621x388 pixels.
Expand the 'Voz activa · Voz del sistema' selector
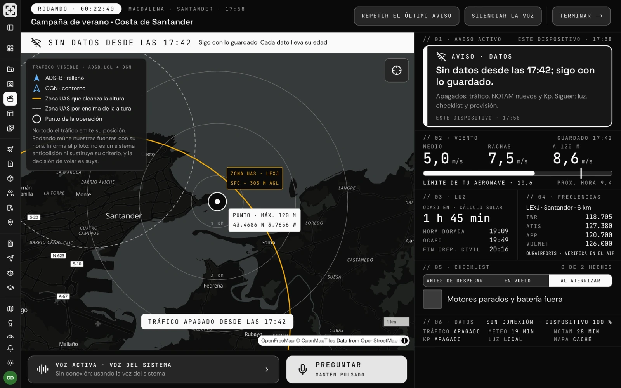click(x=153, y=369)
